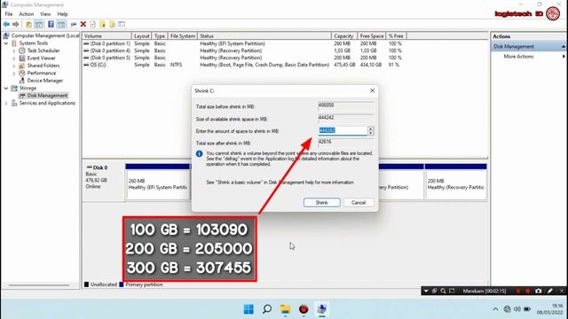Click the Forward arrow in the toolbar

click(x=16, y=24)
